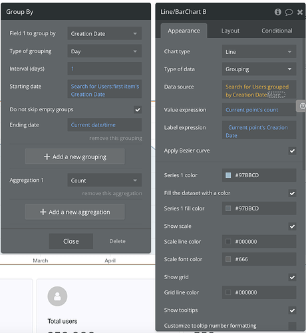Click the Group By dialog title bar

[76, 12]
